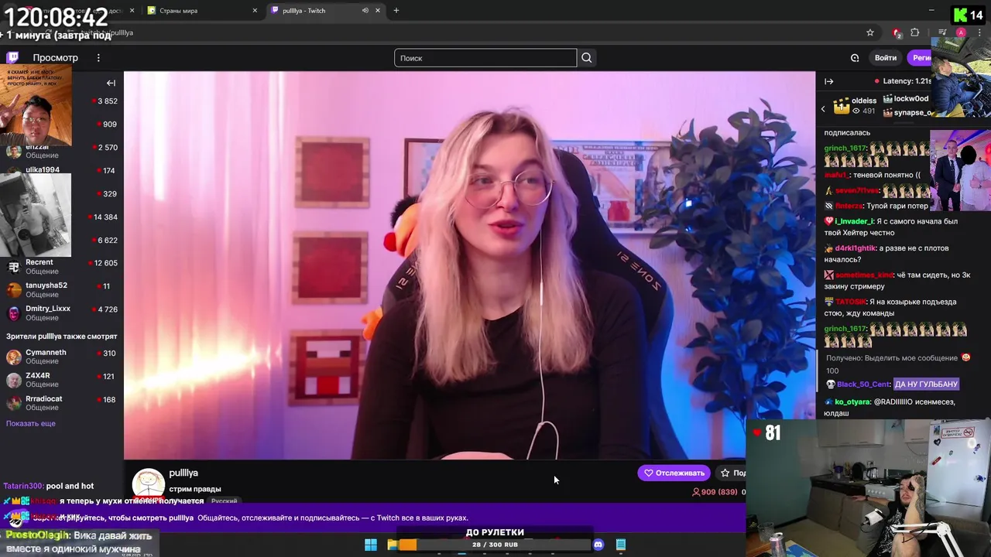Go to previous chat leaderboard with chevron
This screenshot has height=557, width=991.
click(823, 109)
